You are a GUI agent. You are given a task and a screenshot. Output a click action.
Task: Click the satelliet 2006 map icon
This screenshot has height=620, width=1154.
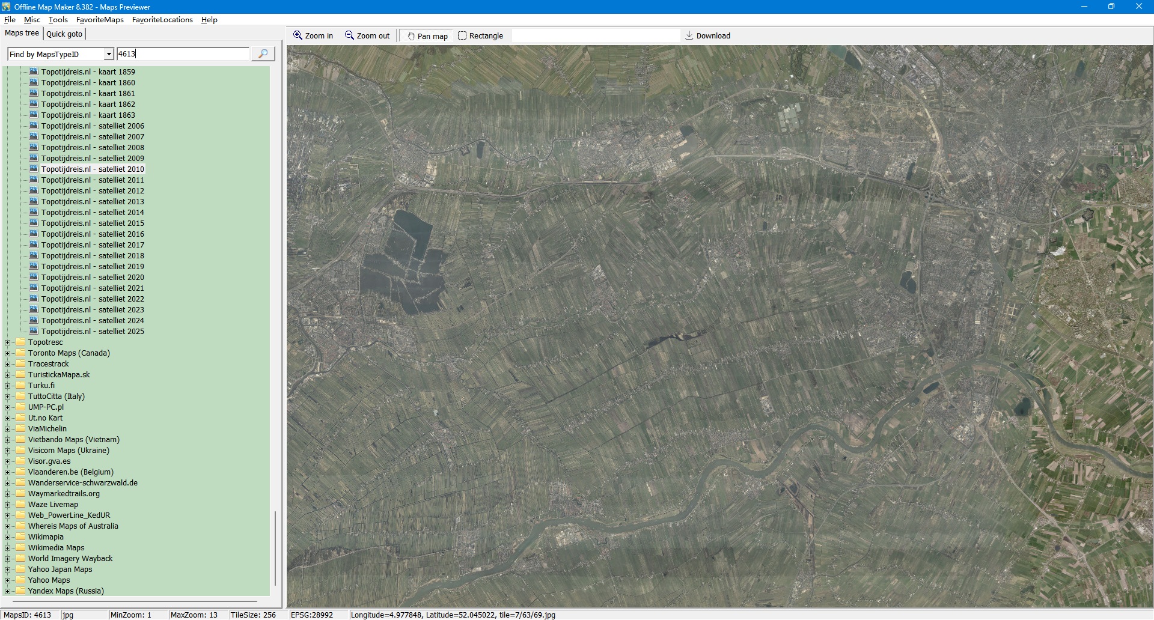34,126
